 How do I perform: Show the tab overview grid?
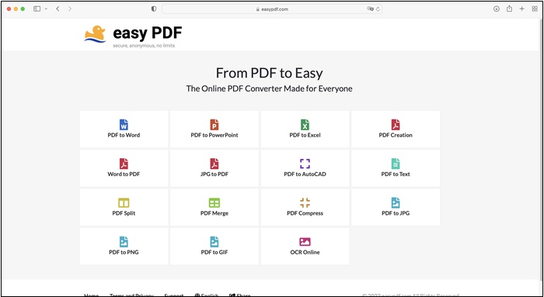[x=535, y=9]
